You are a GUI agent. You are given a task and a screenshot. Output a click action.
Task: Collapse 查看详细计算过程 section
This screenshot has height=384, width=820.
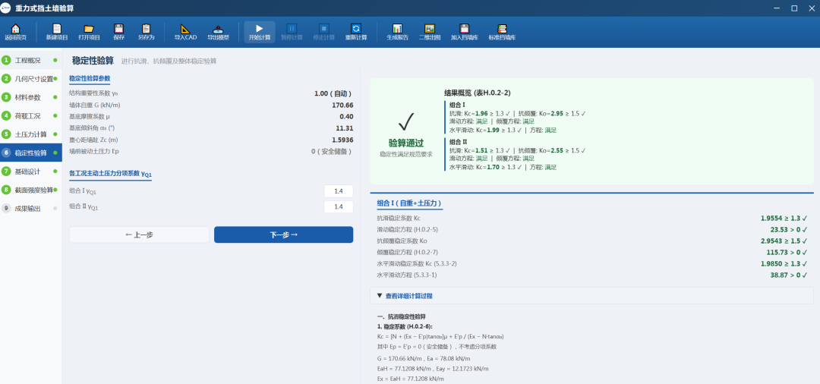tap(591, 296)
